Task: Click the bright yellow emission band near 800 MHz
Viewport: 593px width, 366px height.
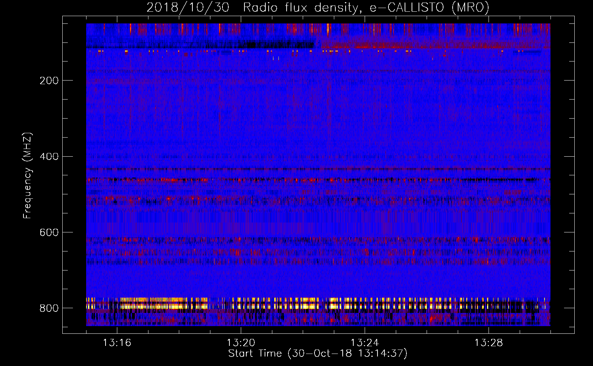Action: click(x=318, y=304)
